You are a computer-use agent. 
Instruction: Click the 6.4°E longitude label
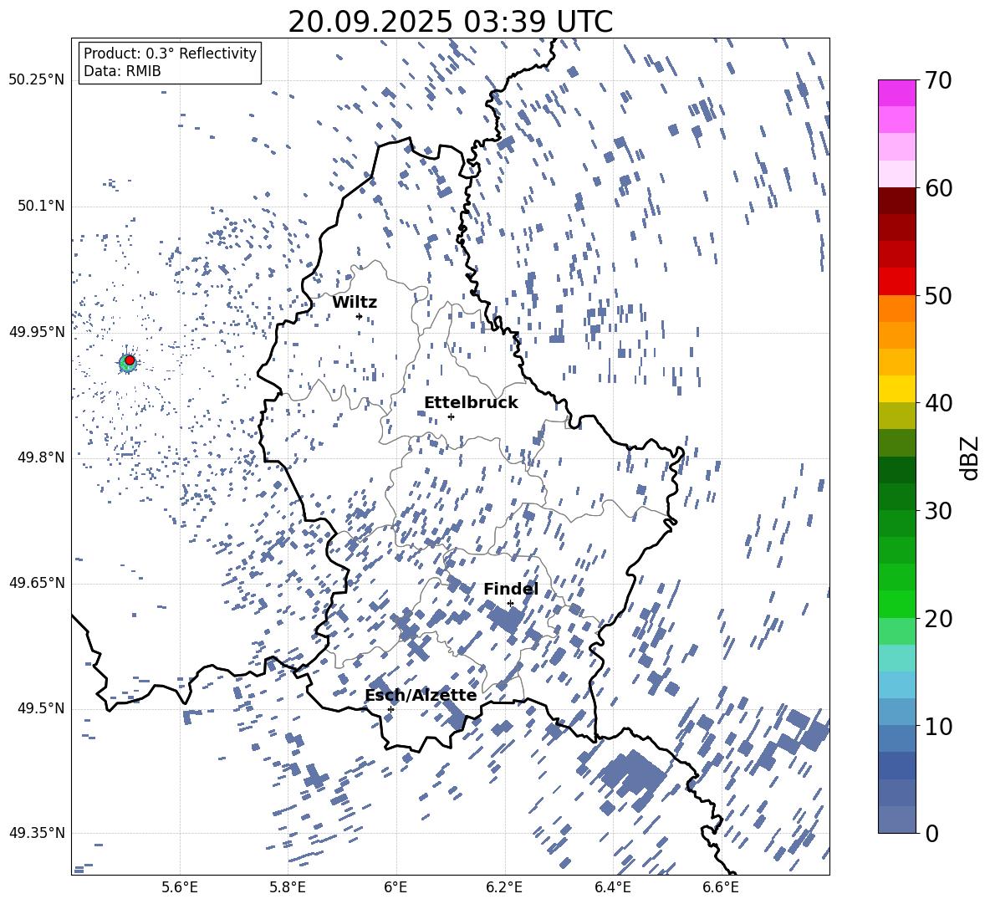tap(612, 887)
